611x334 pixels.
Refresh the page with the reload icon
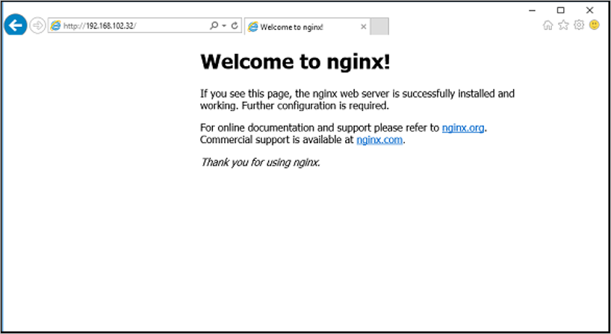(x=235, y=25)
